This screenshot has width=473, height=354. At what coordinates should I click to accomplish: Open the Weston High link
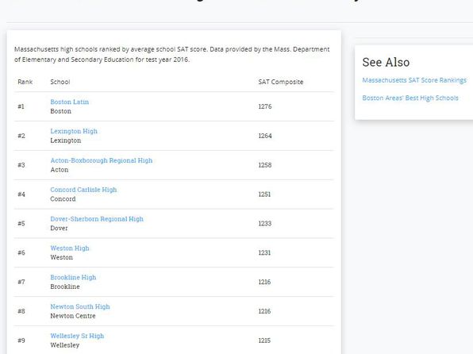coord(70,248)
